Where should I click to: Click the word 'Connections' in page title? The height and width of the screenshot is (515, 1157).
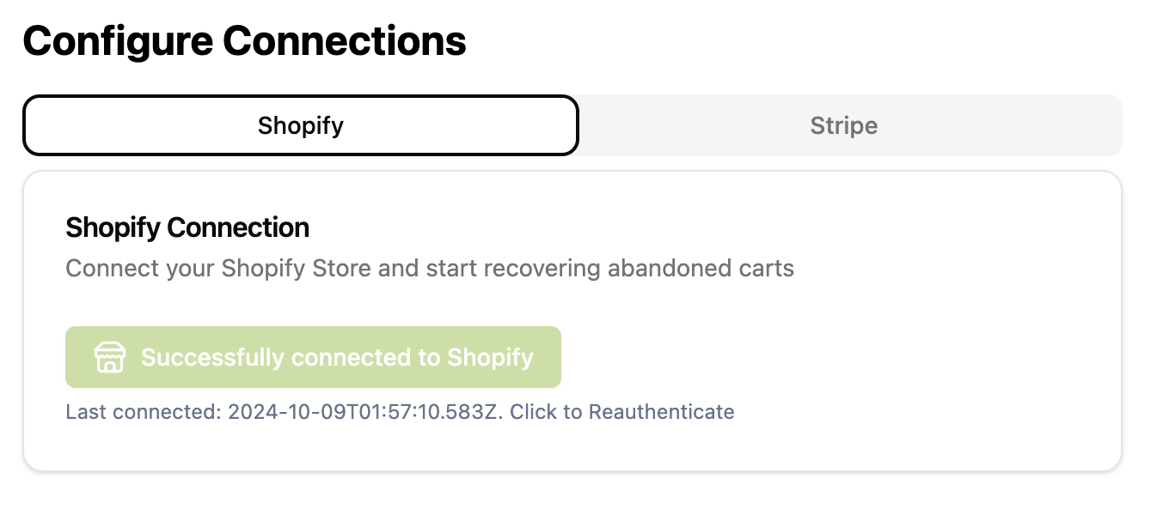[344, 41]
